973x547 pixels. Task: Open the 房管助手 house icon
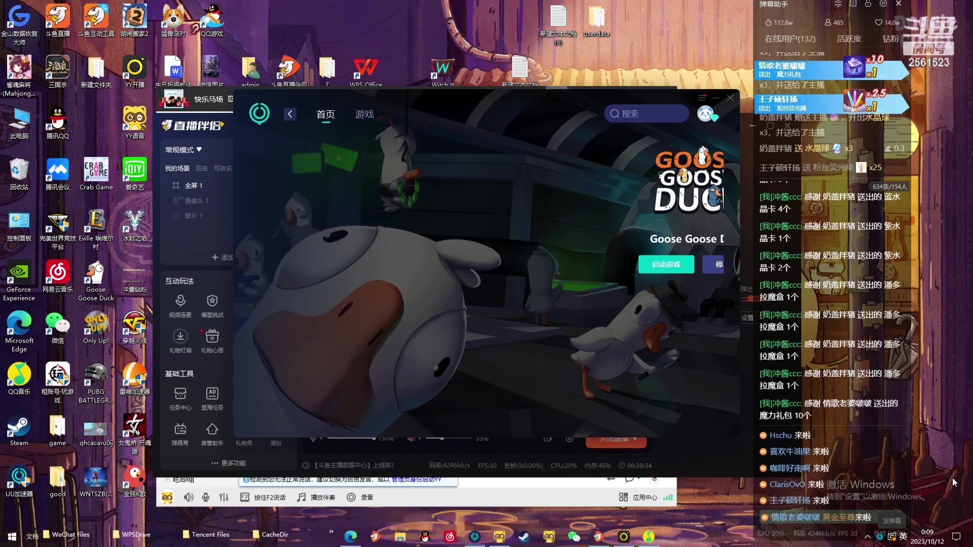point(212,429)
